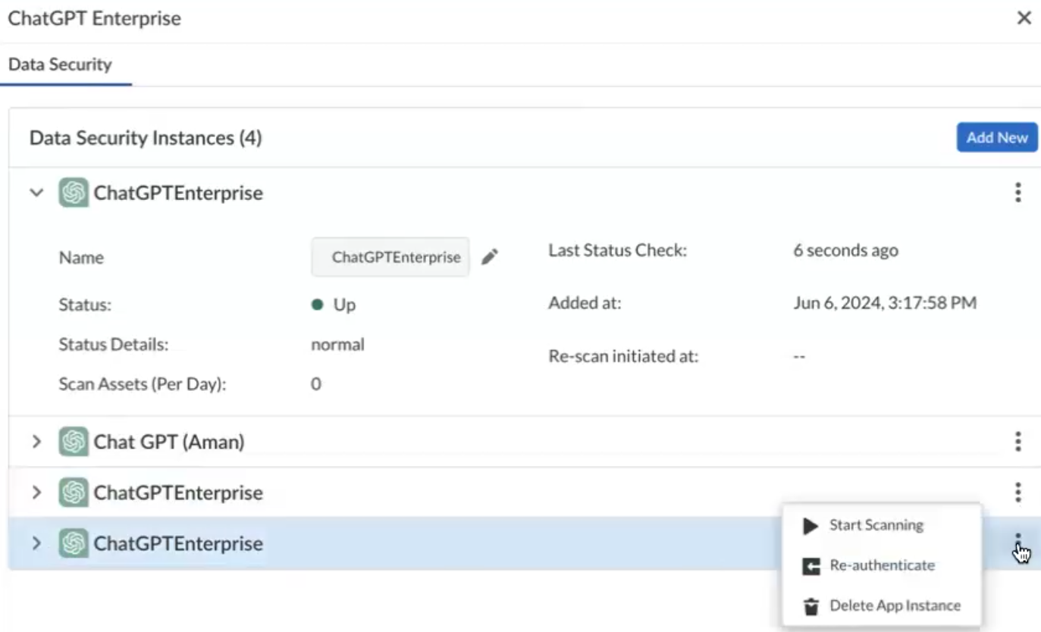The width and height of the screenshot is (1041, 632).
Task: Expand the highlighted ChatGPTEnterprise instance row
Action: [36, 543]
